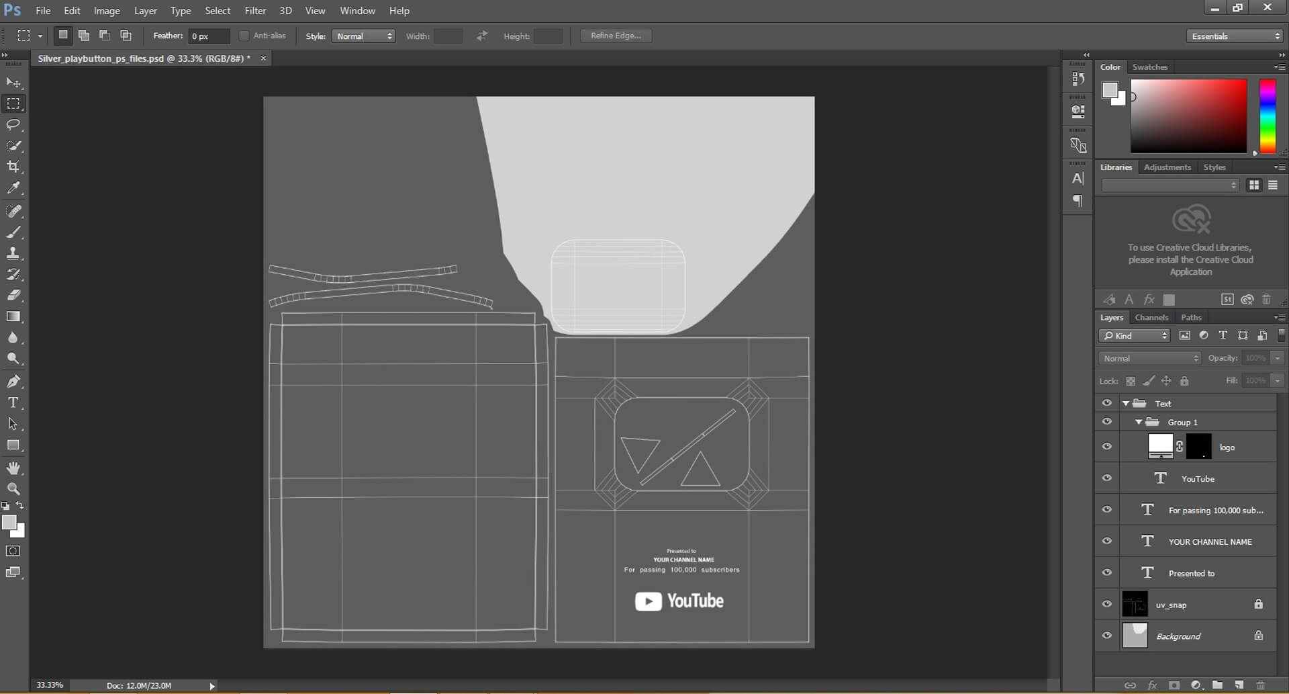Activate the Hand tool

pos(13,468)
